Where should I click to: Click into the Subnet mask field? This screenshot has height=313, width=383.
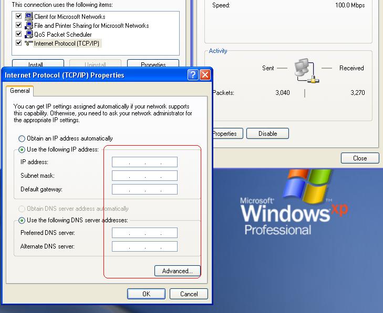[144, 176]
